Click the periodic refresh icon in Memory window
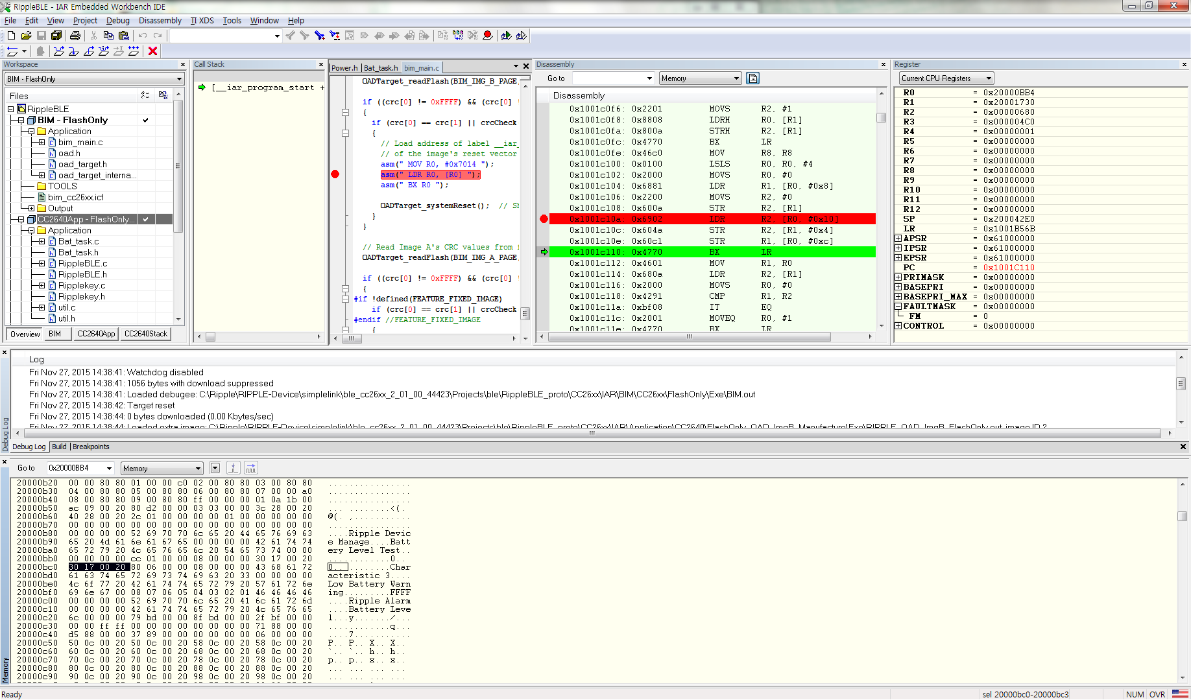1191x700 pixels. tap(250, 467)
